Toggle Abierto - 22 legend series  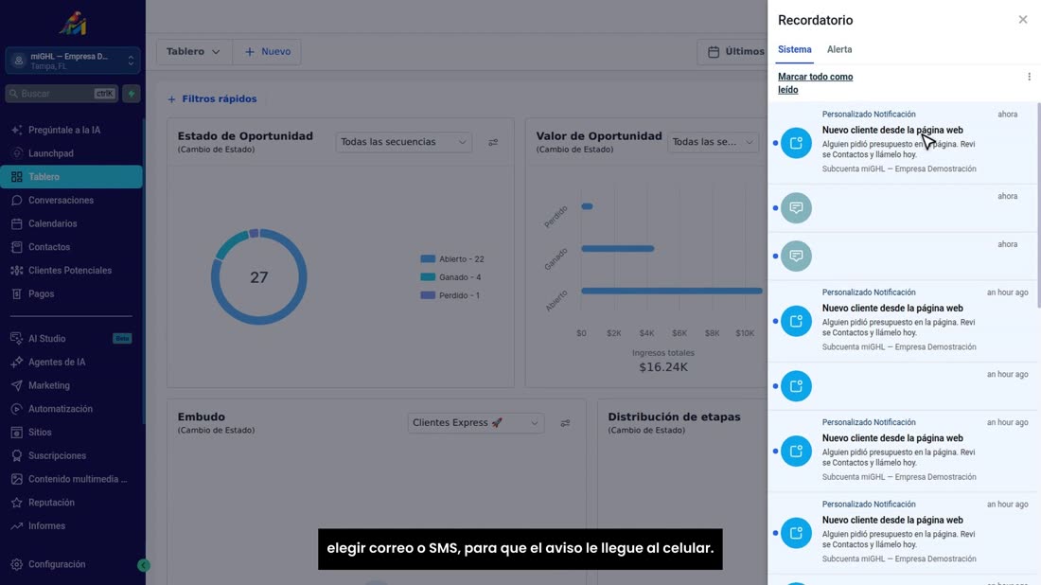pyautogui.click(x=452, y=259)
